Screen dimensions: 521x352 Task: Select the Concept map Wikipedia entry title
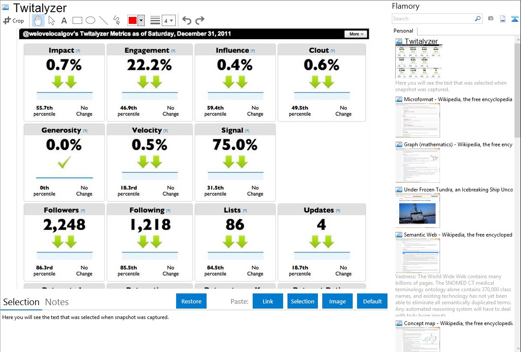tap(458, 323)
